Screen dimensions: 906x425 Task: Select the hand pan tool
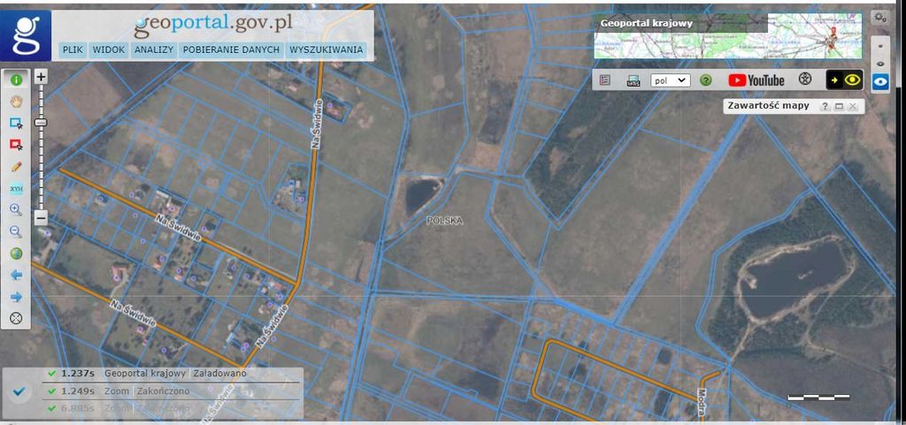point(16,101)
